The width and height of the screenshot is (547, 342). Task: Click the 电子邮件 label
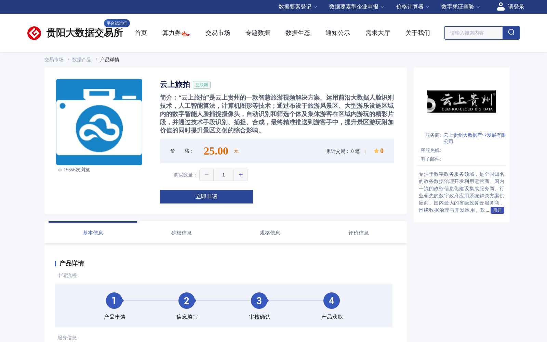pos(431,159)
